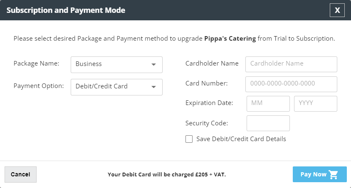The height and width of the screenshot is (188, 351).
Task: Click the Save Debit/Credit Card Details label text
Action: click(x=241, y=139)
